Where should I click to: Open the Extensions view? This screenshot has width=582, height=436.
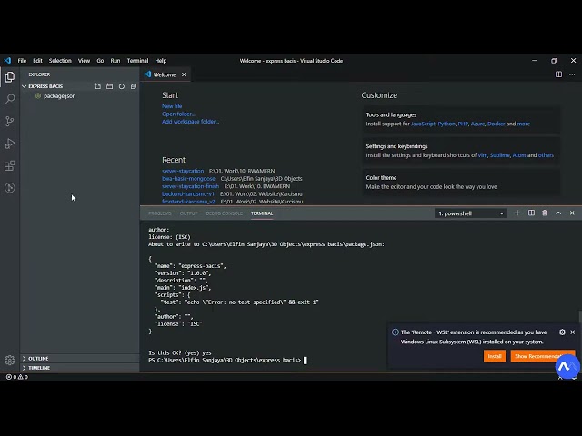10,165
